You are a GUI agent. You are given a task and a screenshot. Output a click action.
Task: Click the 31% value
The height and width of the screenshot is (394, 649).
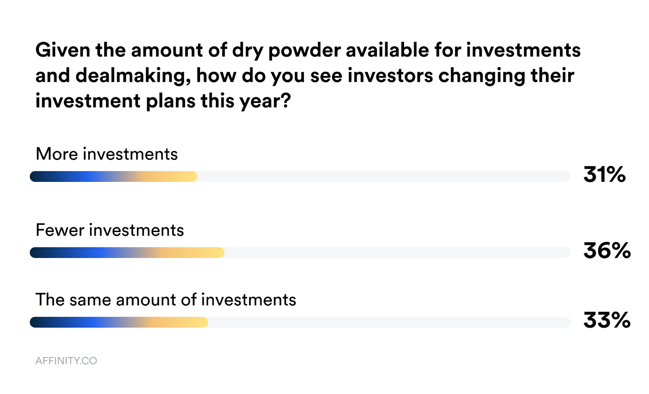(604, 175)
